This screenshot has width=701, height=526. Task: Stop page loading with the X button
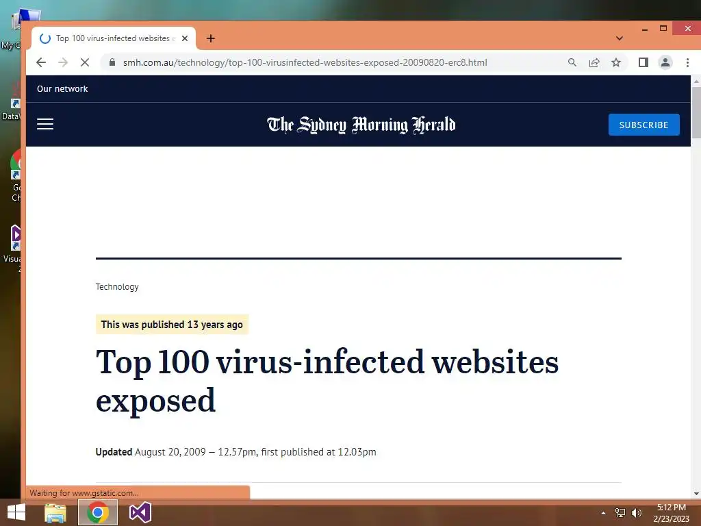coord(84,62)
